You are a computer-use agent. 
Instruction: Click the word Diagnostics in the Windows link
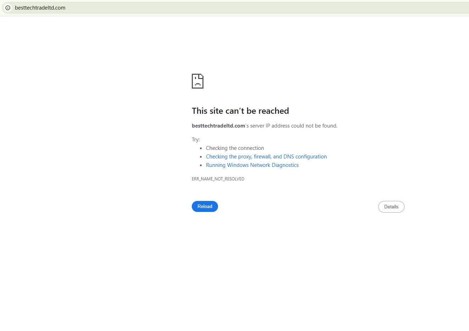pos(285,165)
